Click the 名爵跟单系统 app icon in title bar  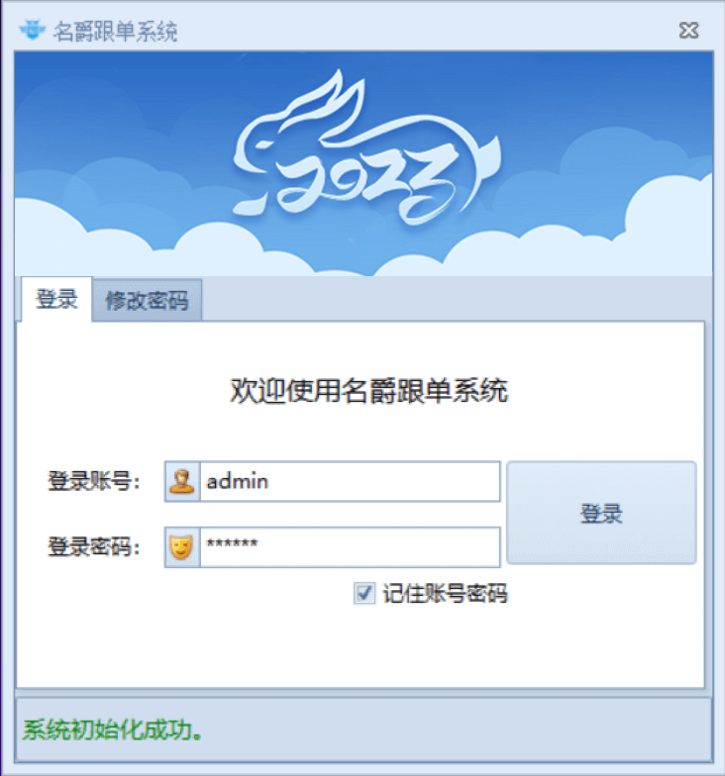32,30
